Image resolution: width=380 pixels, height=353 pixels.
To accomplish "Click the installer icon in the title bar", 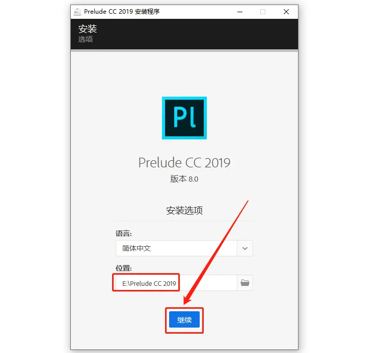I will click(77, 12).
